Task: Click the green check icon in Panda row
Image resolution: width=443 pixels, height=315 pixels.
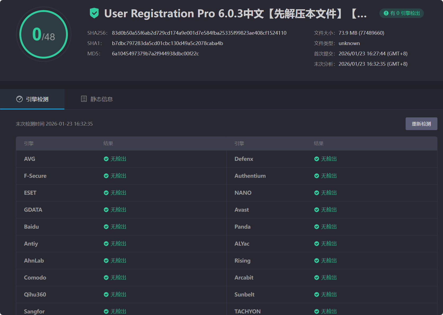Action: [317, 227]
